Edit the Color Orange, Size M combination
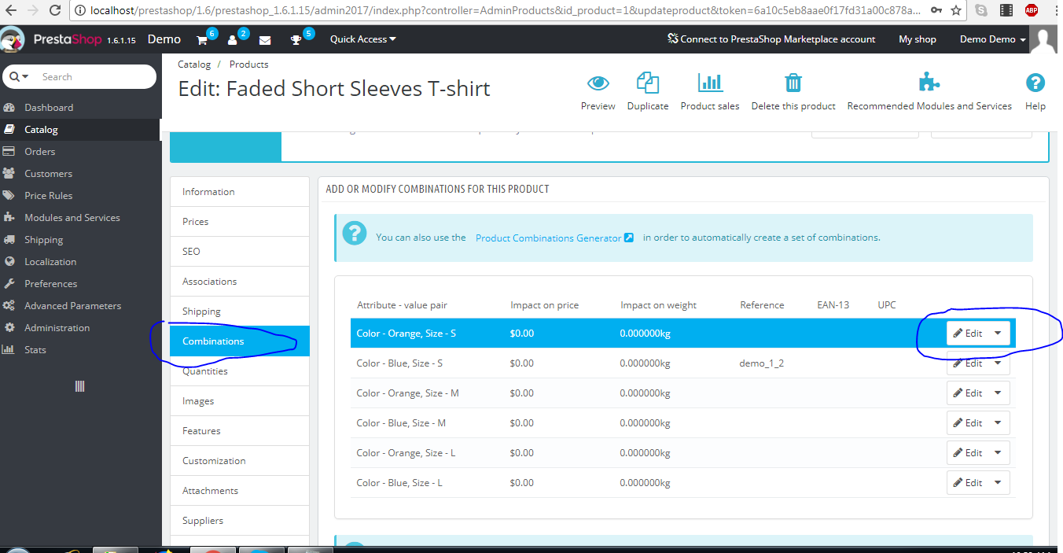 pyautogui.click(x=967, y=393)
